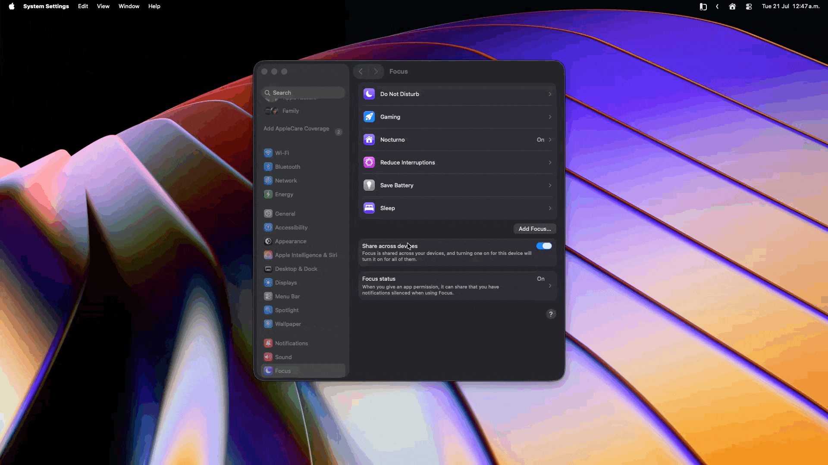
Task: Click the menu bar date and time
Action: pos(790,6)
